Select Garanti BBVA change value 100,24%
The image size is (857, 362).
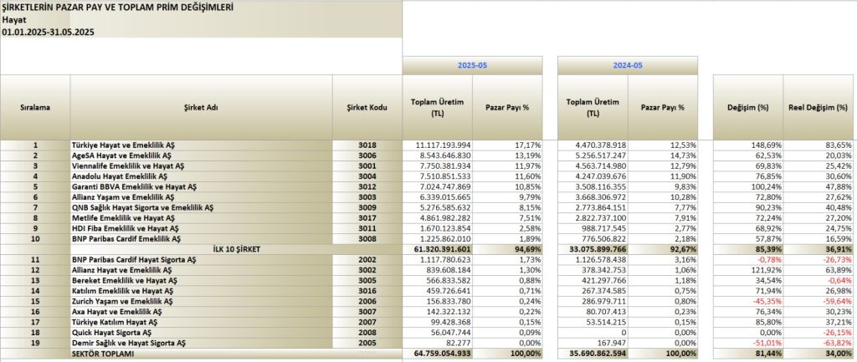(x=747, y=186)
